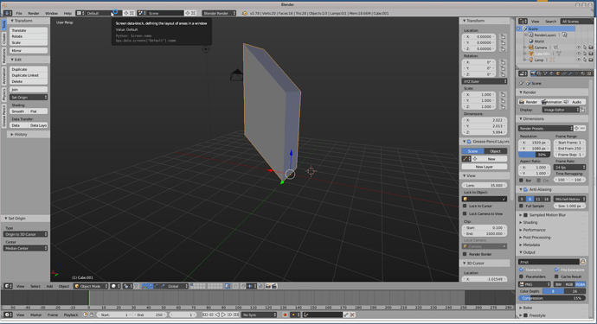Click the red record keyframe icon
This screenshot has height=324, width=597.
(x=285, y=314)
